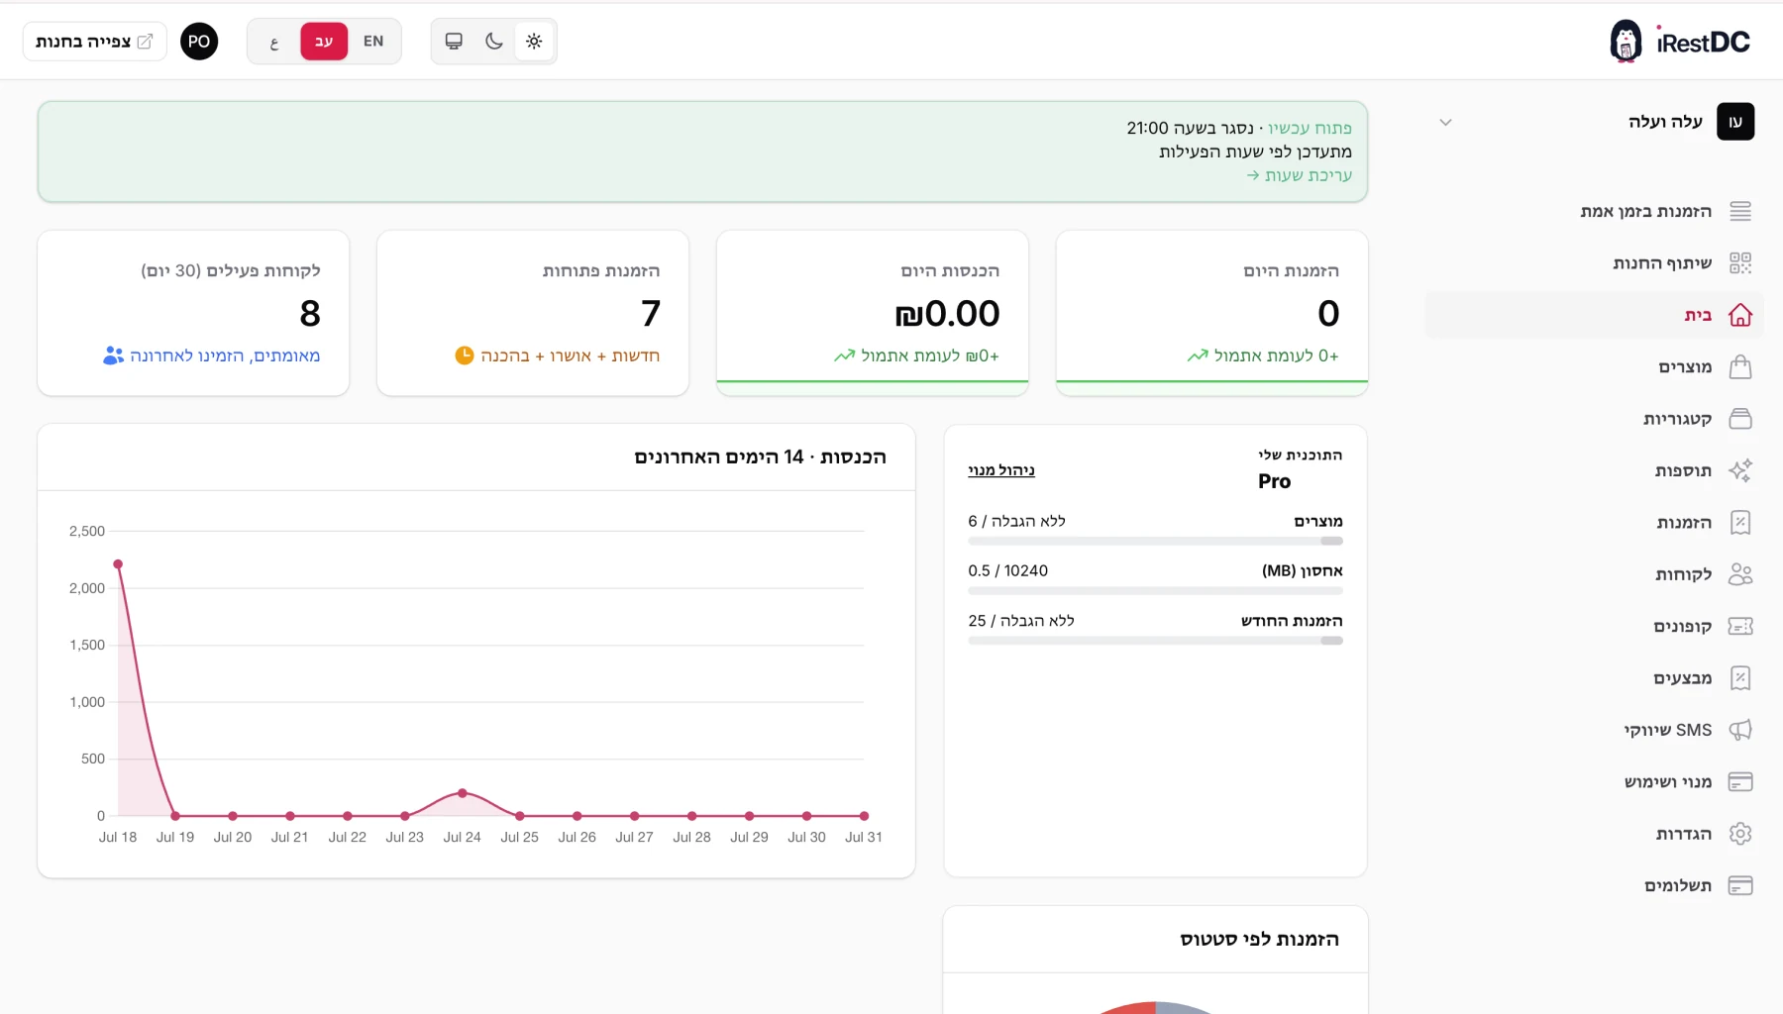Image resolution: width=1783 pixels, height=1014 pixels.
Task: Open customers via the people icon
Action: [x=1740, y=574]
